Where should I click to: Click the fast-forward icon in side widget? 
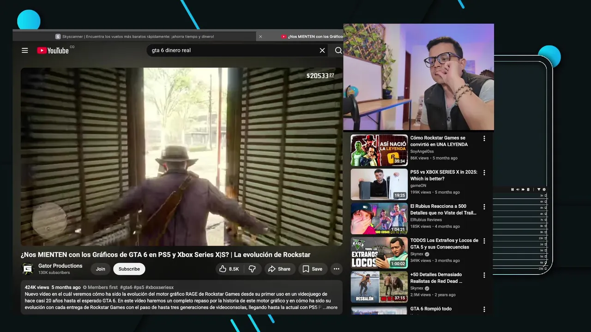(x=523, y=190)
